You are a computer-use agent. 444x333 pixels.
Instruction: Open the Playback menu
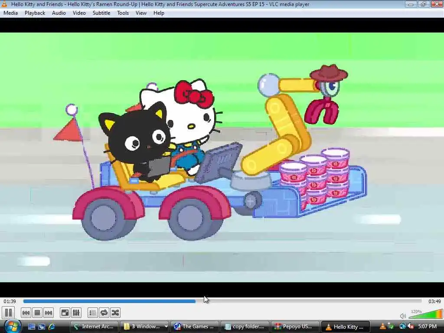pyautogui.click(x=35, y=13)
